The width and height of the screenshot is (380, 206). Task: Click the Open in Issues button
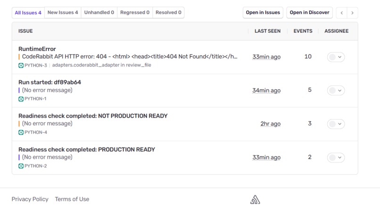(x=263, y=12)
